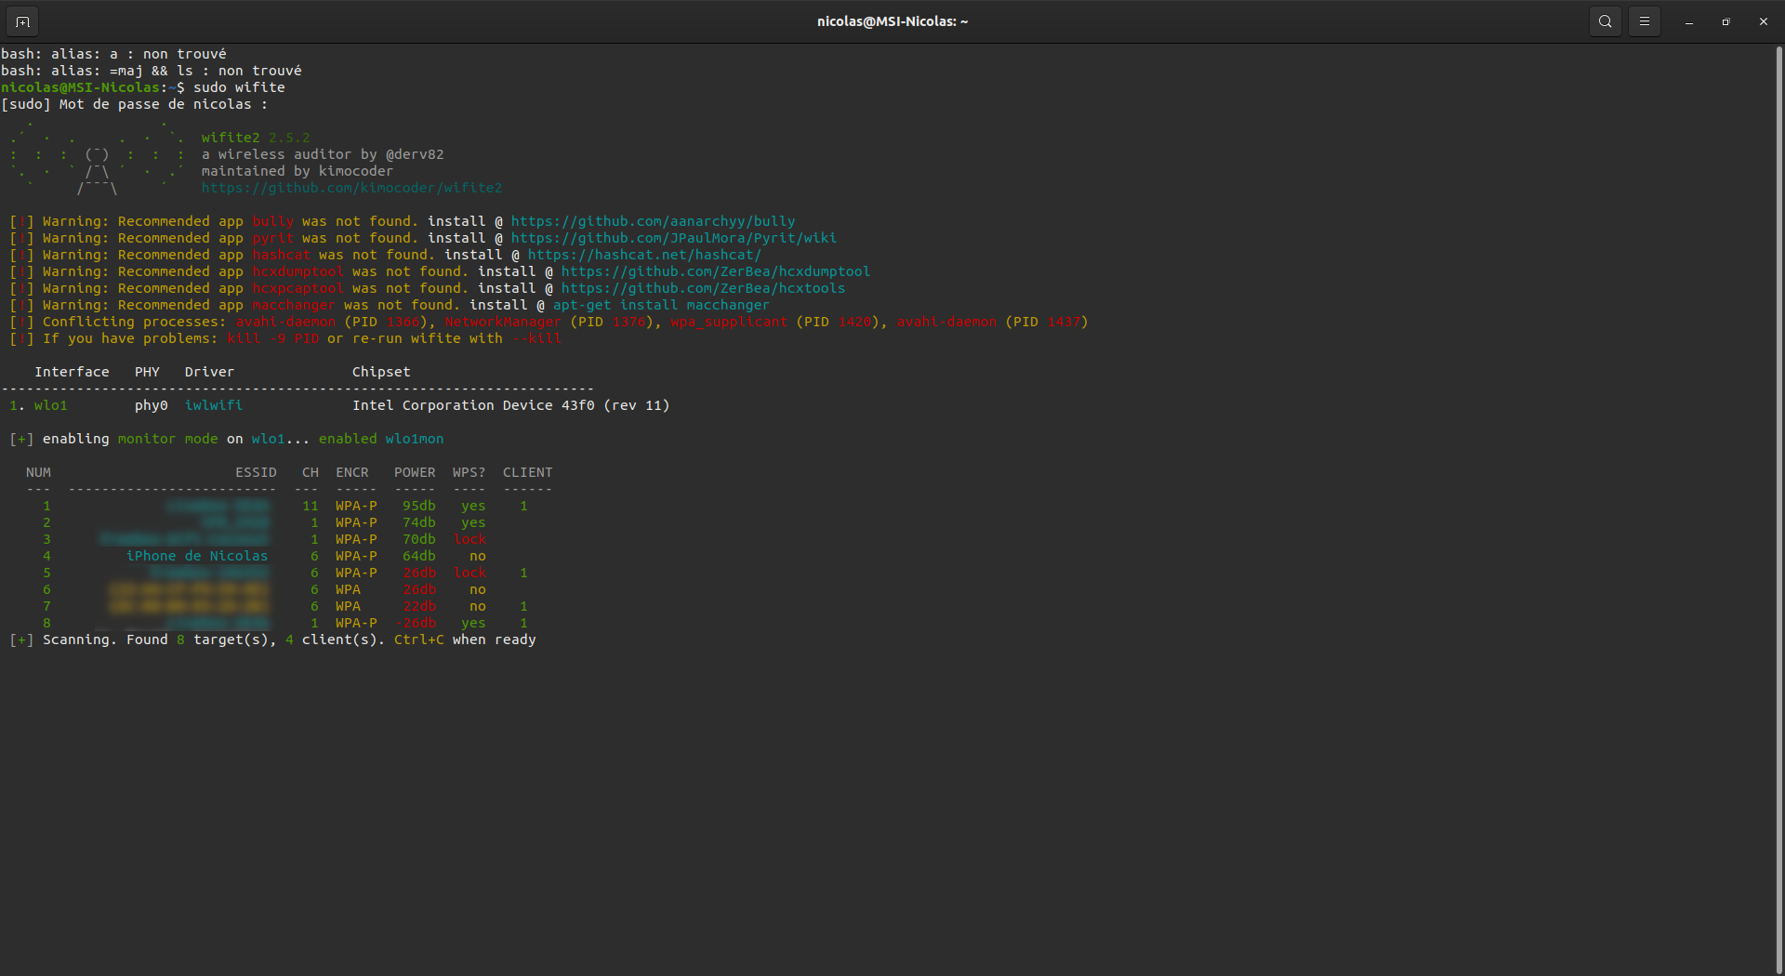The image size is (1785, 976).
Task: Click the 'apt-get install macchanger' text
Action: [x=661, y=305]
